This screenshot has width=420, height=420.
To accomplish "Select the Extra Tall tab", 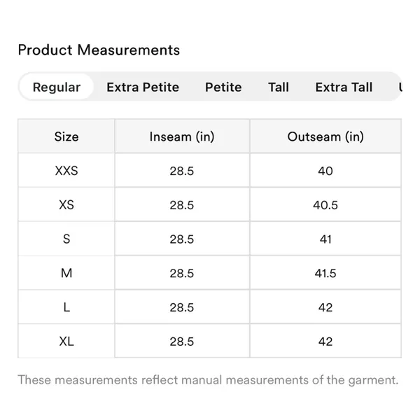I will pyautogui.click(x=344, y=87).
